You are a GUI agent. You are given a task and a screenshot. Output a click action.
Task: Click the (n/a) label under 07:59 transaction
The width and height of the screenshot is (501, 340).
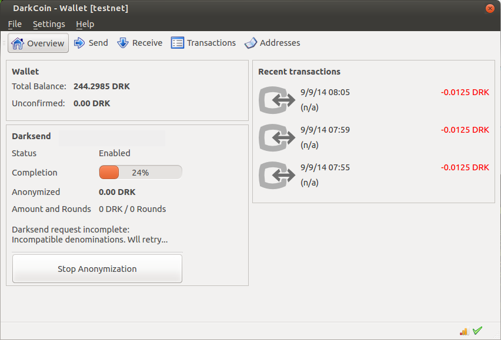pos(309,145)
